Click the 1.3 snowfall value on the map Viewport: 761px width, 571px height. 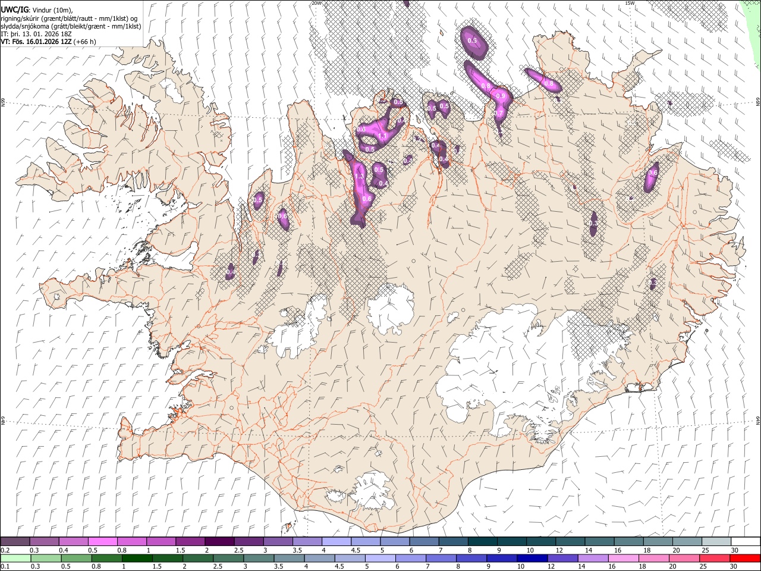coord(359,177)
